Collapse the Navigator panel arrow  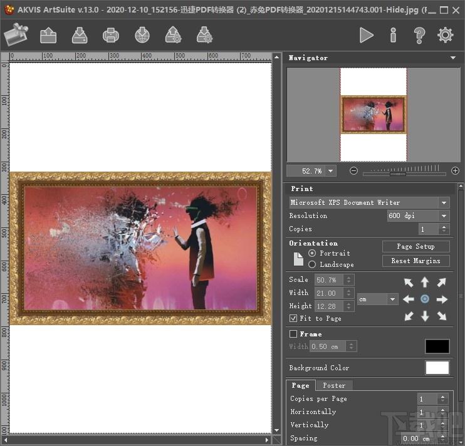453,58
